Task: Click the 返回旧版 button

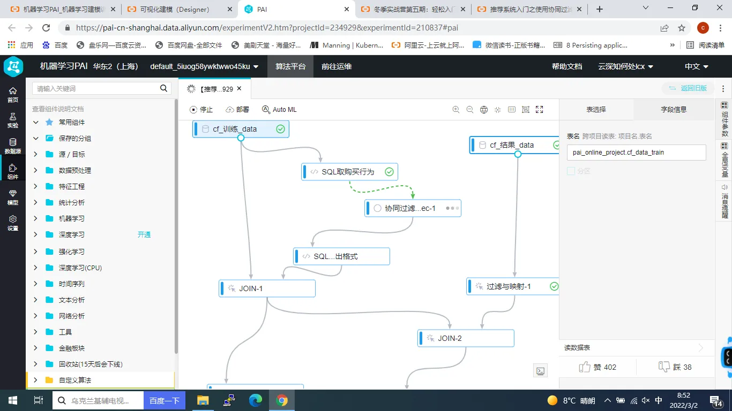Action: click(688, 88)
